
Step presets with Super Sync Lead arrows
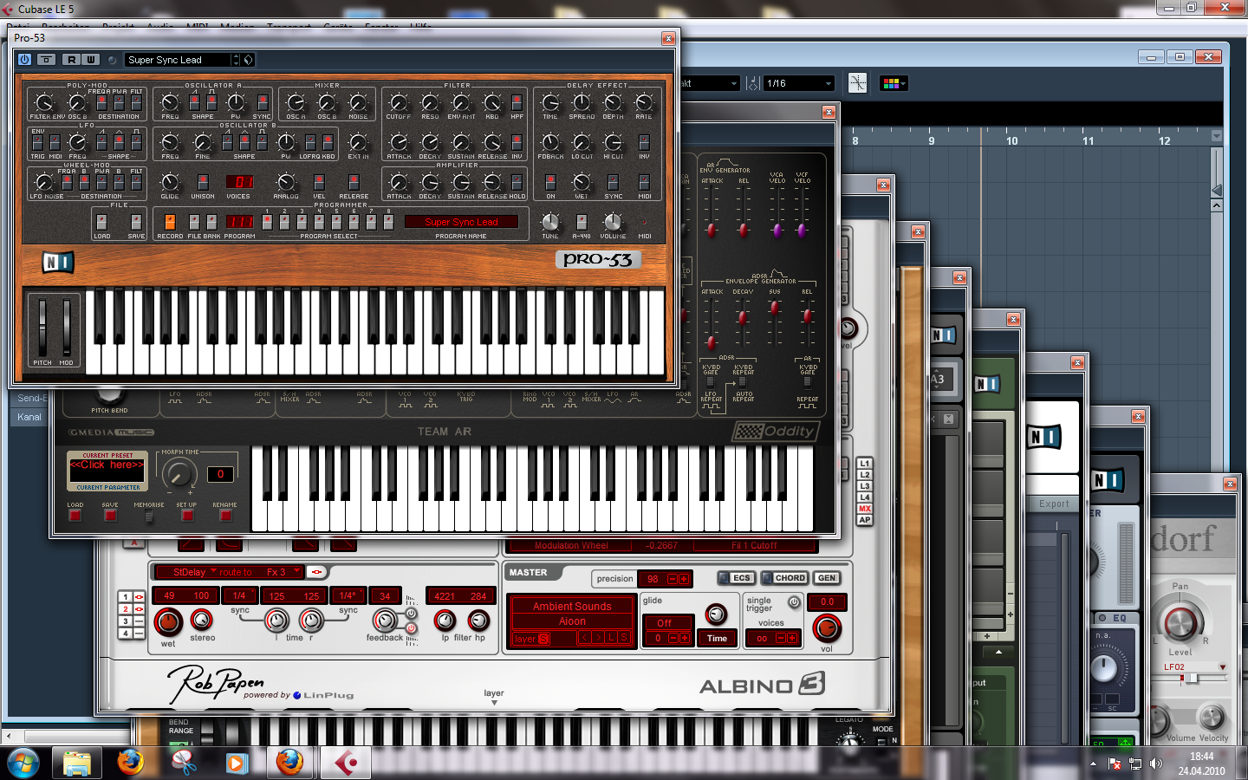click(x=236, y=60)
